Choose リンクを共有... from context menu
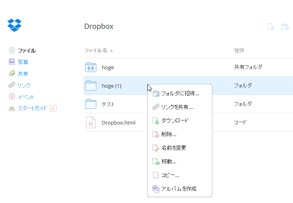This screenshot has height=203, width=293. pos(180,107)
